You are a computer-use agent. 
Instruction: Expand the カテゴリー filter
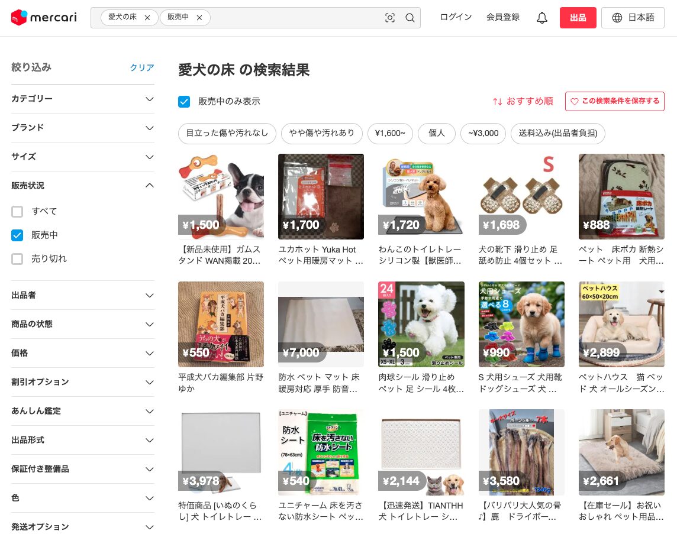point(150,99)
